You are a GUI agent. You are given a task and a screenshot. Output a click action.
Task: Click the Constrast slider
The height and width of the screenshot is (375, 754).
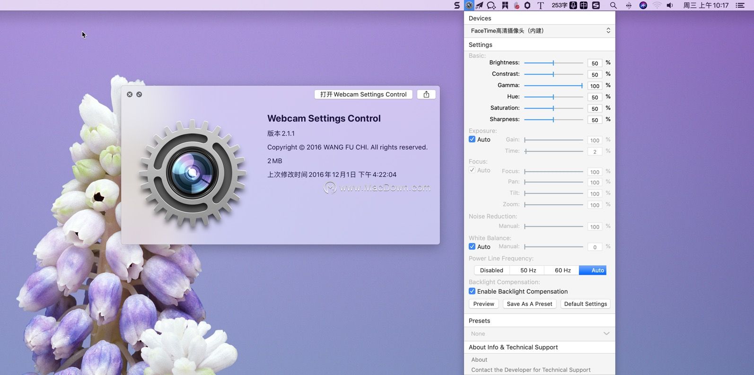(x=553, y=74)
